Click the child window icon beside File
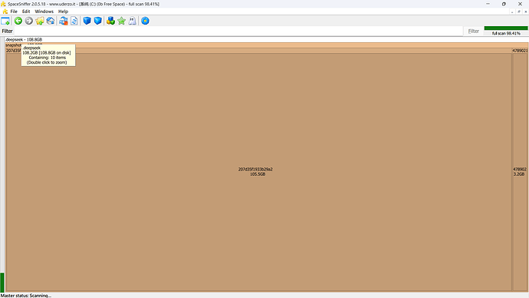 5,12
